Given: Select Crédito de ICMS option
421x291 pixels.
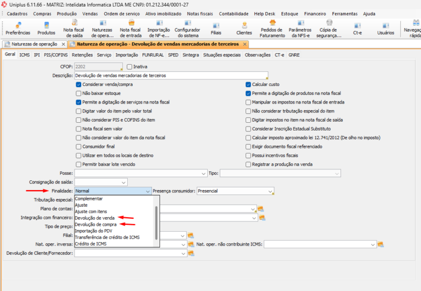Looking at the screenshot, I should point(90,244).
